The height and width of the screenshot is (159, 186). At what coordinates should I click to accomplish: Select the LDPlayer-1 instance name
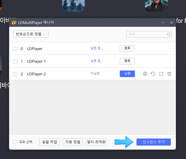36,61
